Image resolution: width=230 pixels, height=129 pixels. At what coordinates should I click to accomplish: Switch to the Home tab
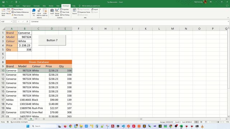[x=10, y=6]
